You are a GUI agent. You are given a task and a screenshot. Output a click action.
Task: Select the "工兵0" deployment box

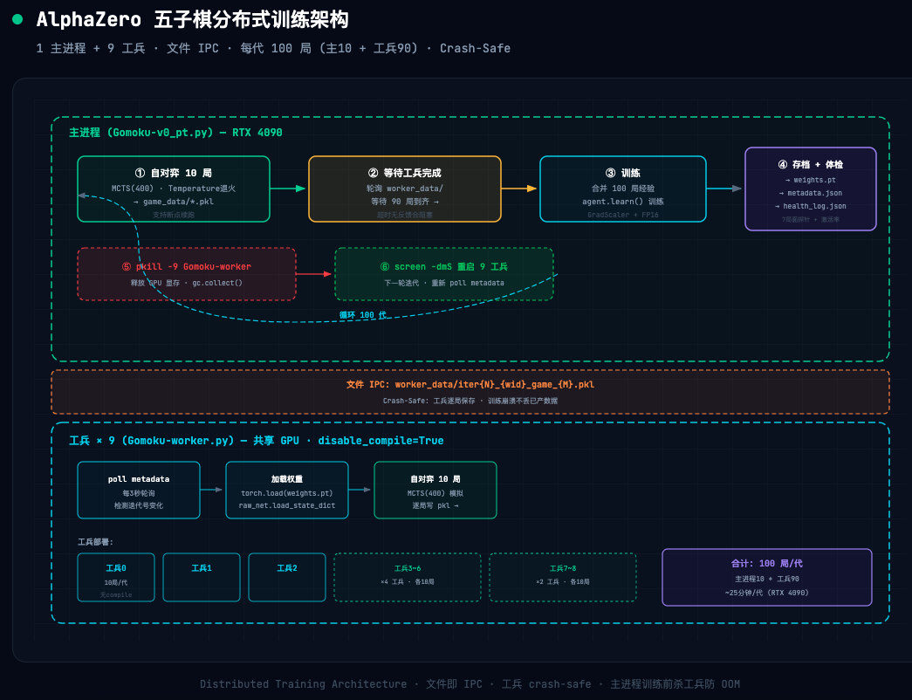(116, 577)
